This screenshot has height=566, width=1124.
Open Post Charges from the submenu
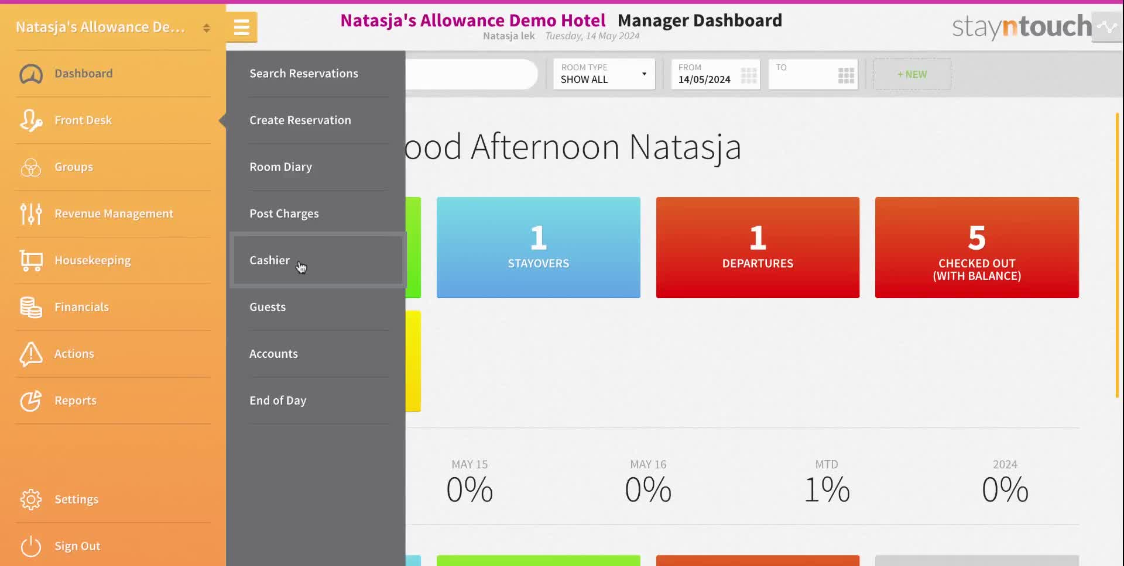(285, 214)
